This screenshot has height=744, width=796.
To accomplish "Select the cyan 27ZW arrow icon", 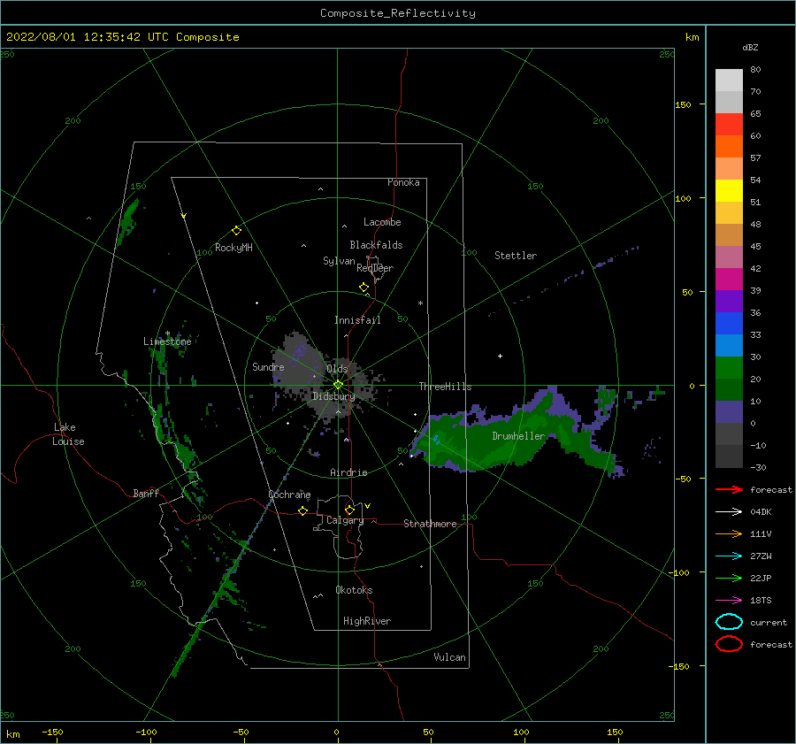I will click(x=729, y=556).
